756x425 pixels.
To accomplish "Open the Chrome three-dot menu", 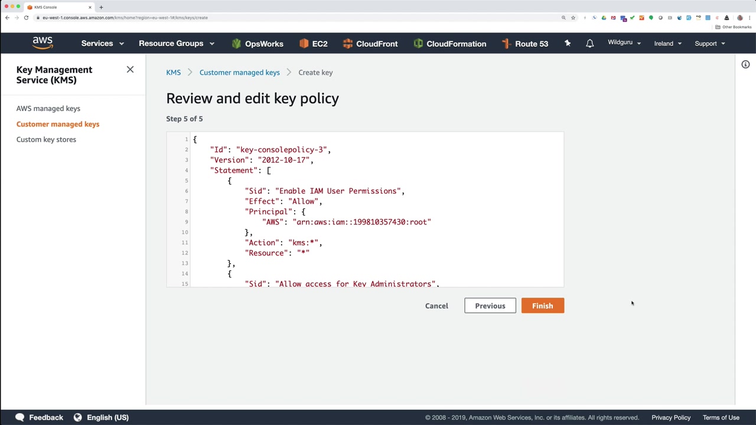I will (x=749, y=18).
